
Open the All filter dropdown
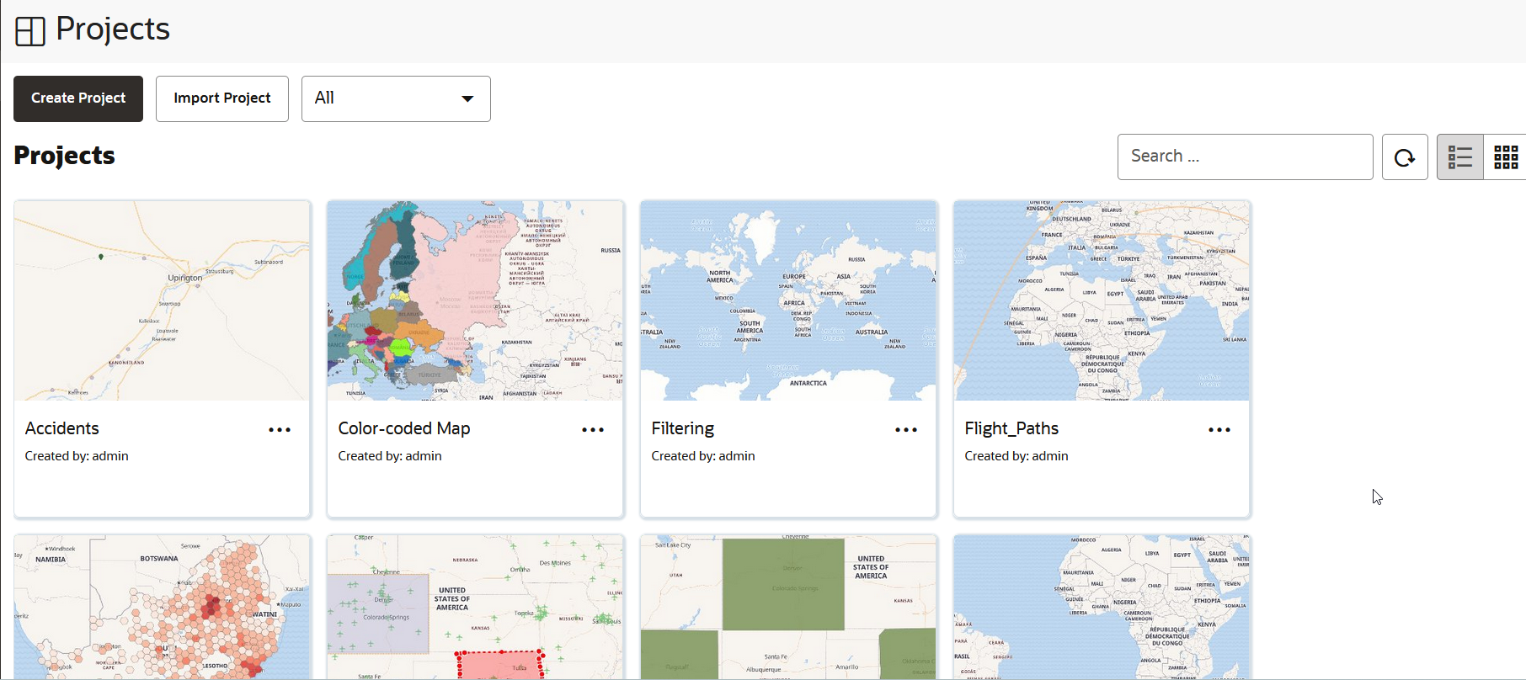[396, 98]
